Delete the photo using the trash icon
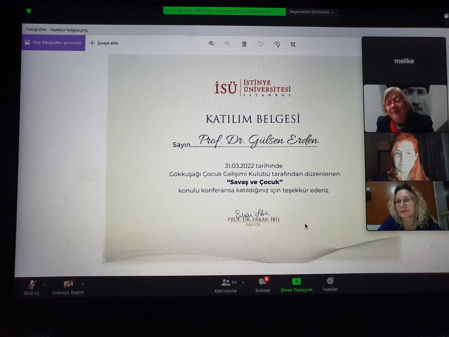The width and height of the screenshot is (449, 337). (x=244, y=44)
